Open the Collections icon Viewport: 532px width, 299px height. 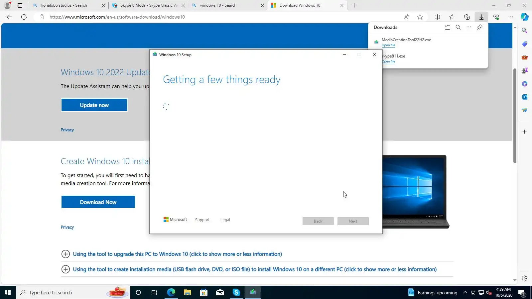tap(467, 17)
